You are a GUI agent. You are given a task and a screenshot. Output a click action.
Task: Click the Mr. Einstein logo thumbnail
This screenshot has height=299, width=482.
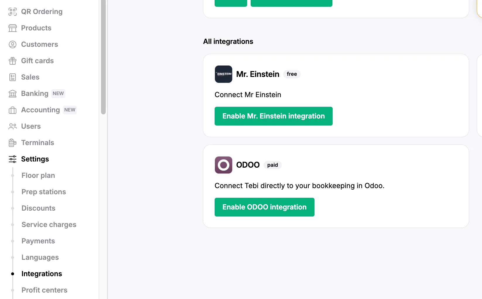[223, 74]
